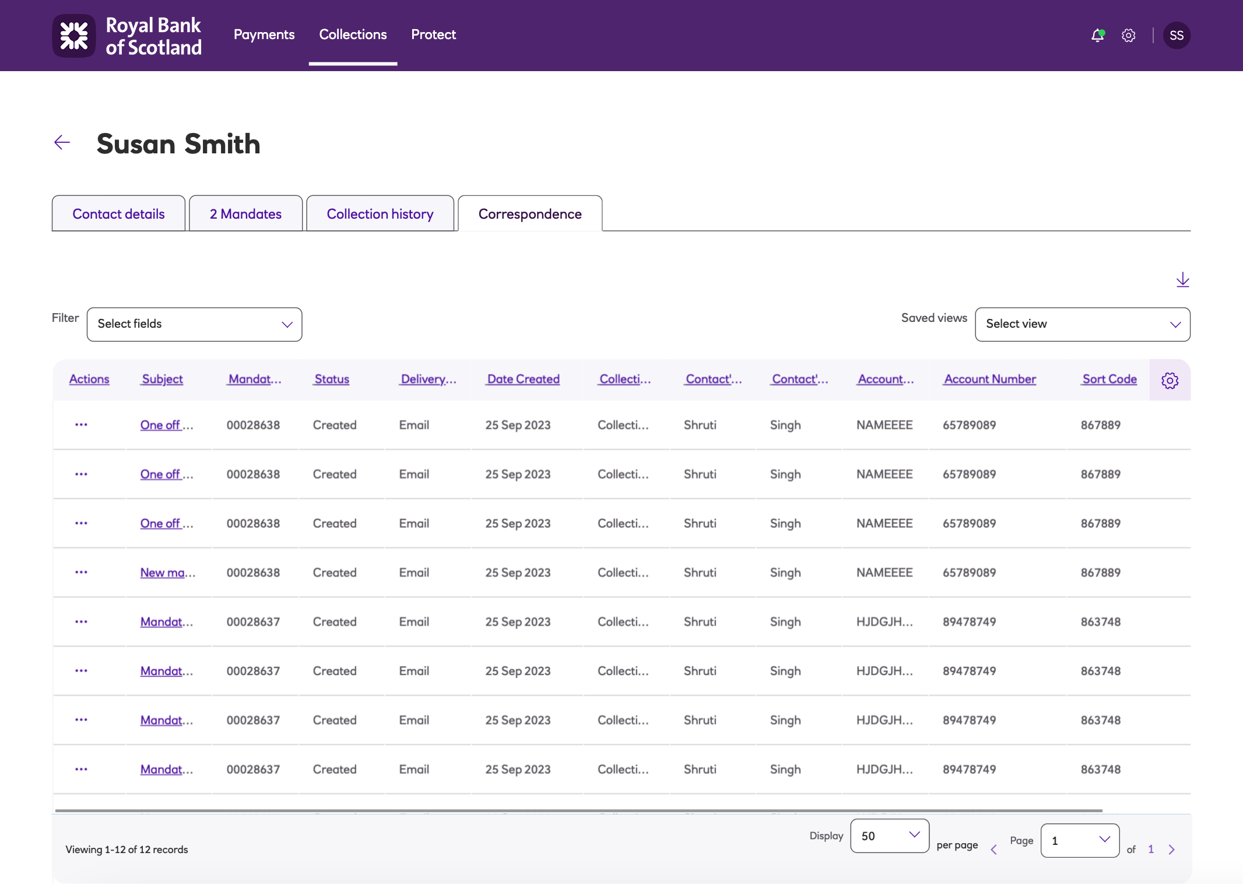Sort by Account Number column header
Image resolution: width=1243 pixels, height=884 pixels.
tap(990, 379)
